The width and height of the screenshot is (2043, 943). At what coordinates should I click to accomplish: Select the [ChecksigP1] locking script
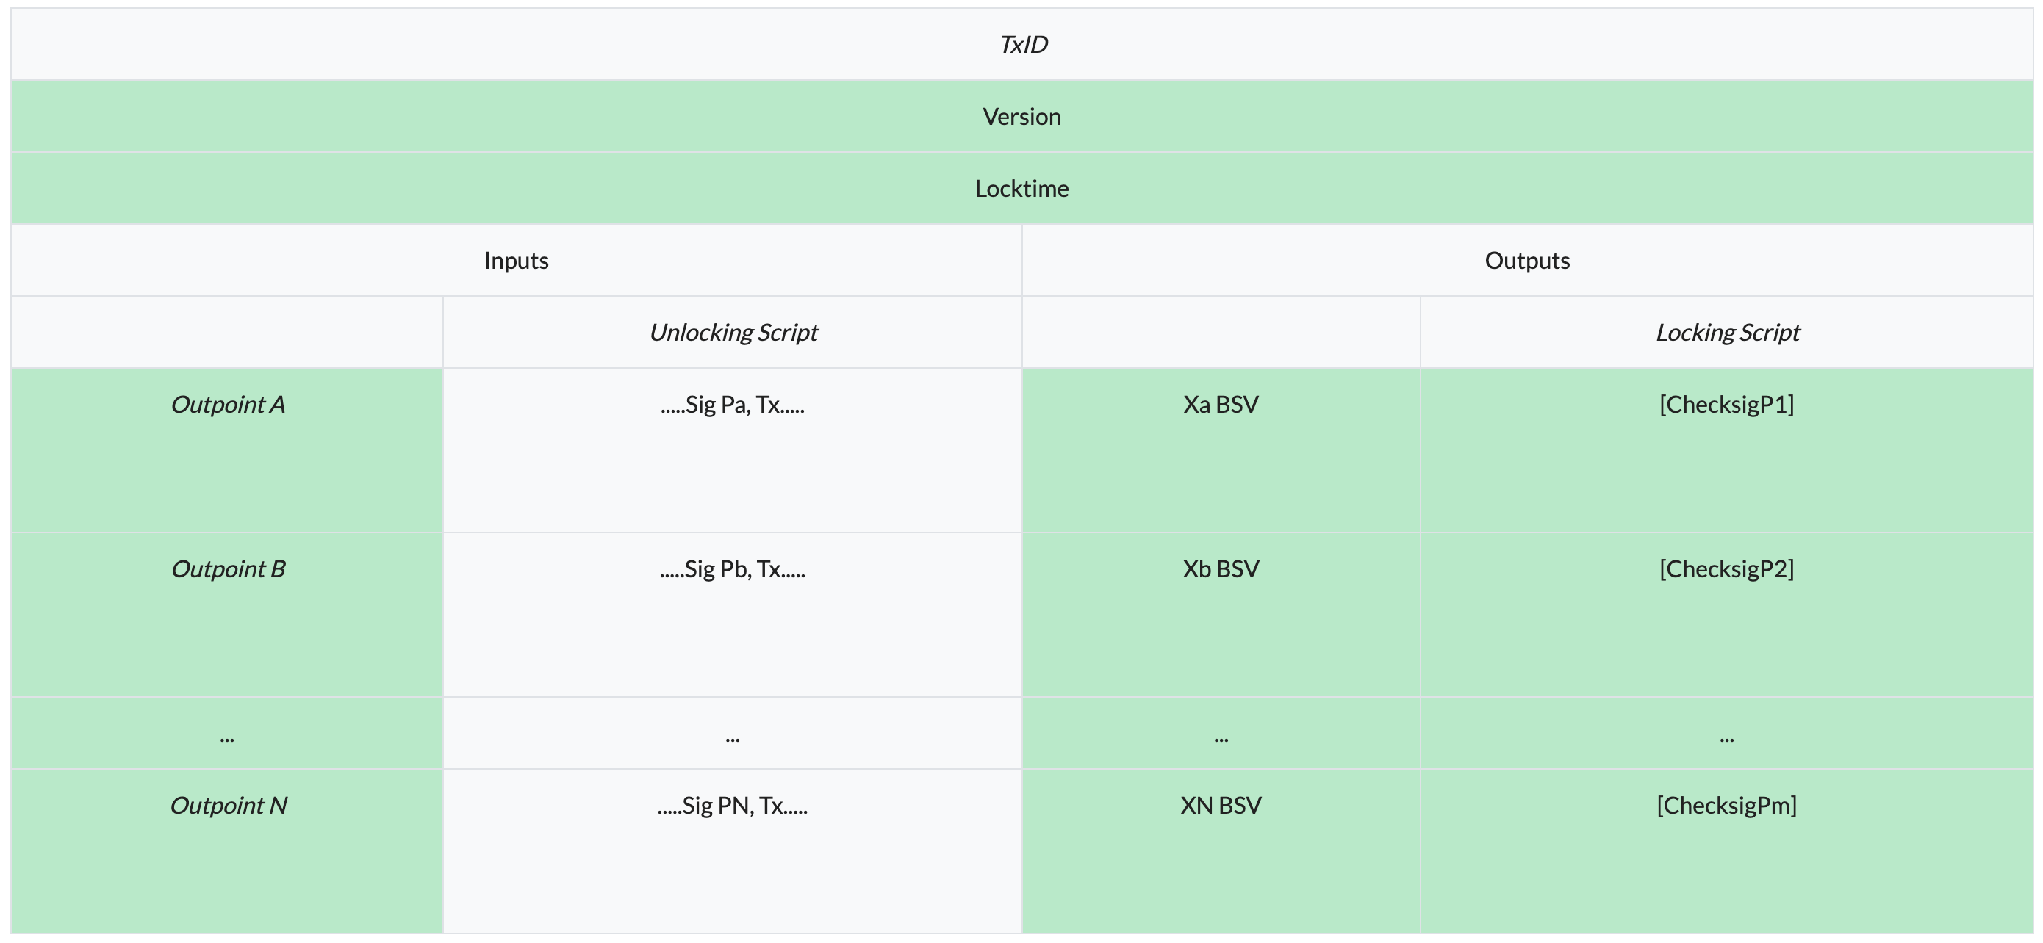point(1726,405)
